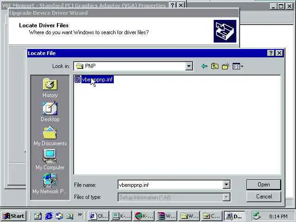Expand the File name dropdown arrow
296x222 pixels.
click(226, 185)
